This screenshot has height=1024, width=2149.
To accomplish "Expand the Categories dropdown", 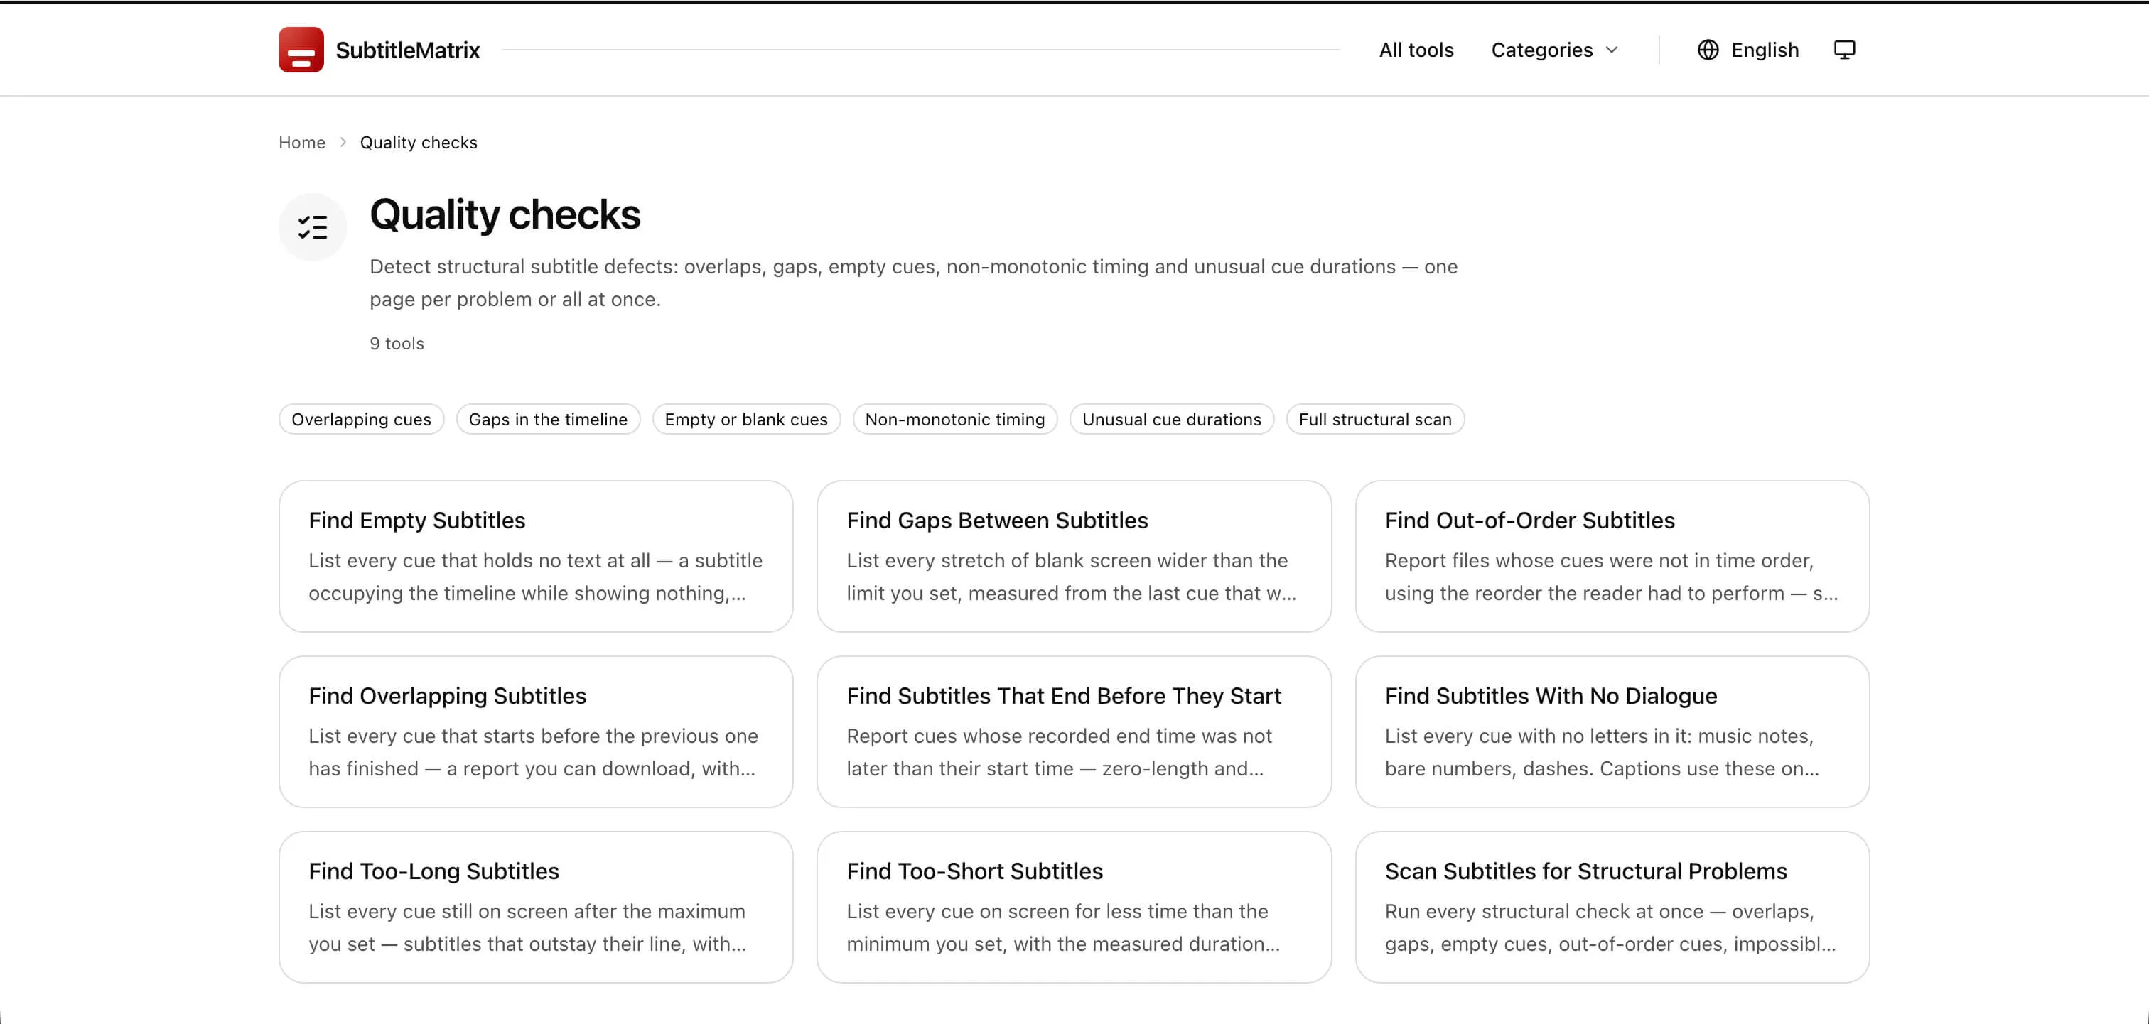I will point(1555,50).
